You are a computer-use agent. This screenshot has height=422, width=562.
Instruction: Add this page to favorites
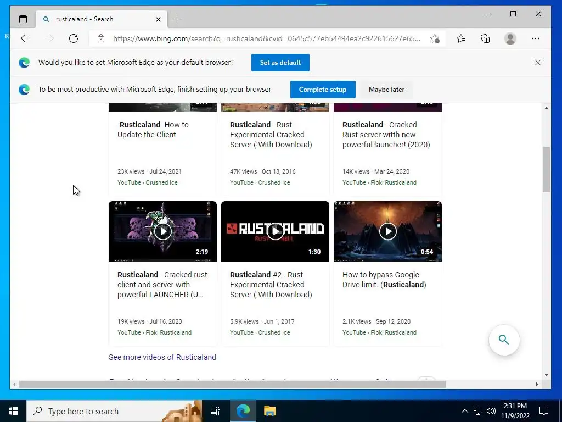(x=435, y=39)
